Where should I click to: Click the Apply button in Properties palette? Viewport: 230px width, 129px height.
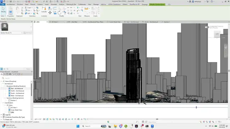tap(28, 69)
